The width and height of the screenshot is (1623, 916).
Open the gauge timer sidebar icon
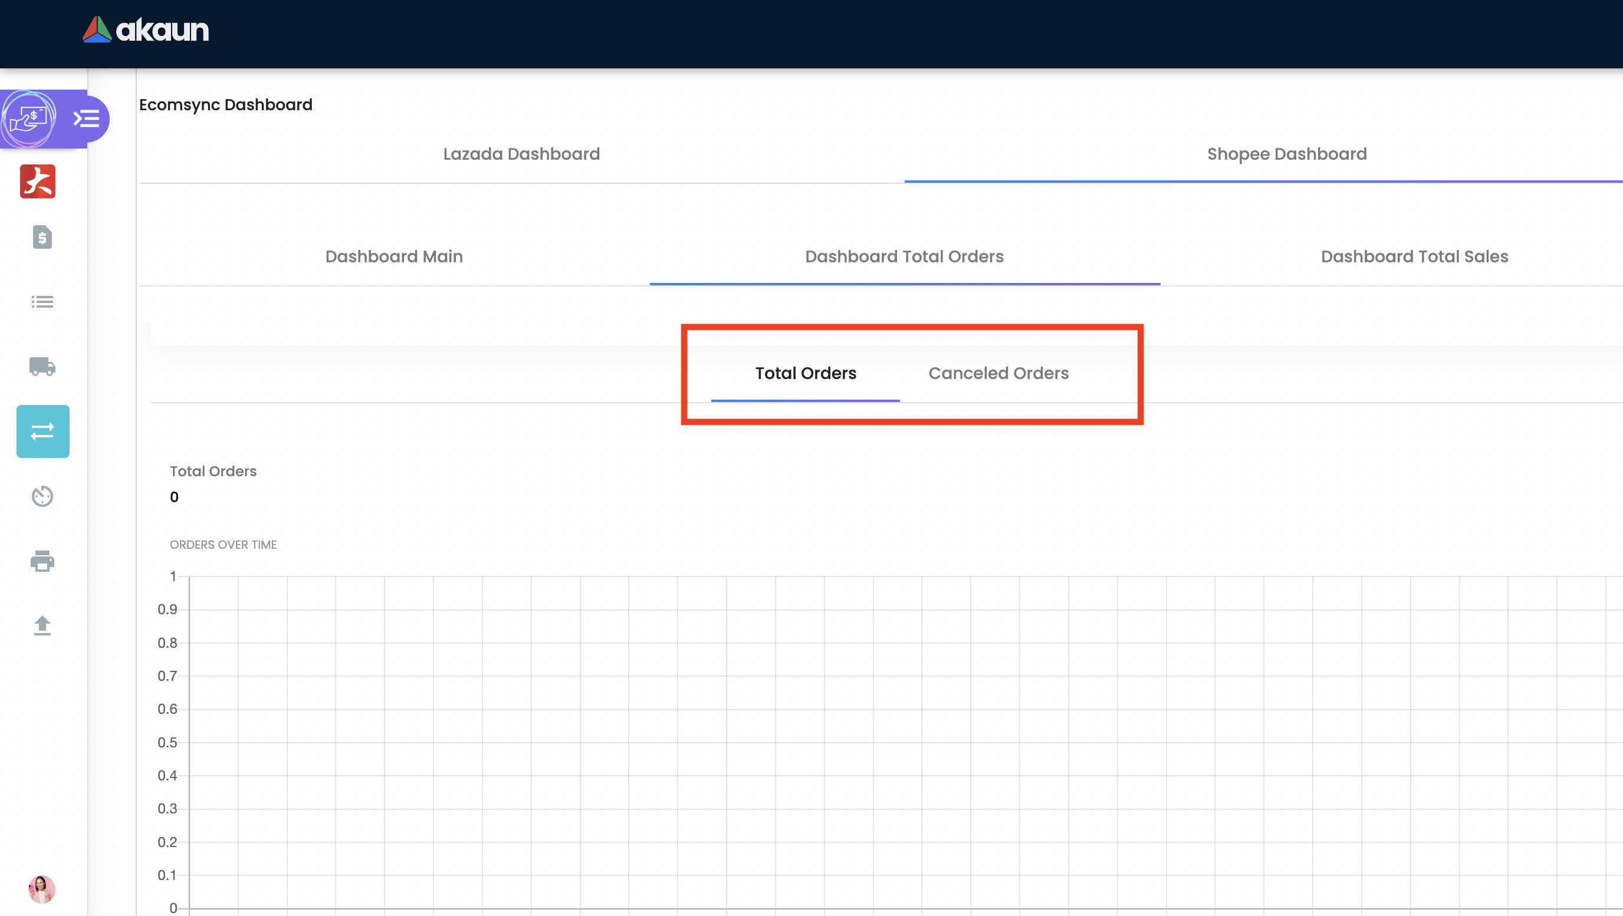click(42, 496)
